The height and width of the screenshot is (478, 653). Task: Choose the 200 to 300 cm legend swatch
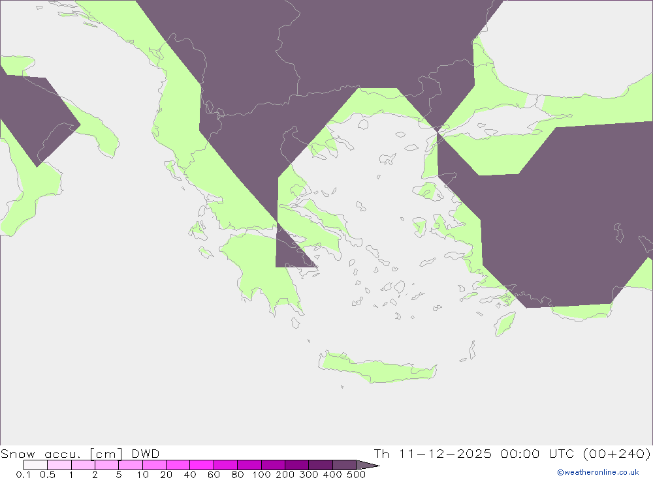click(297, 465)
